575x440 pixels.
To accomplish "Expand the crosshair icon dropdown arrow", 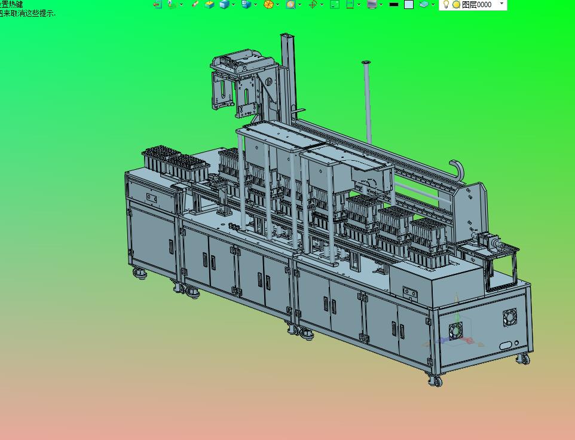I will tap(322, 5).
